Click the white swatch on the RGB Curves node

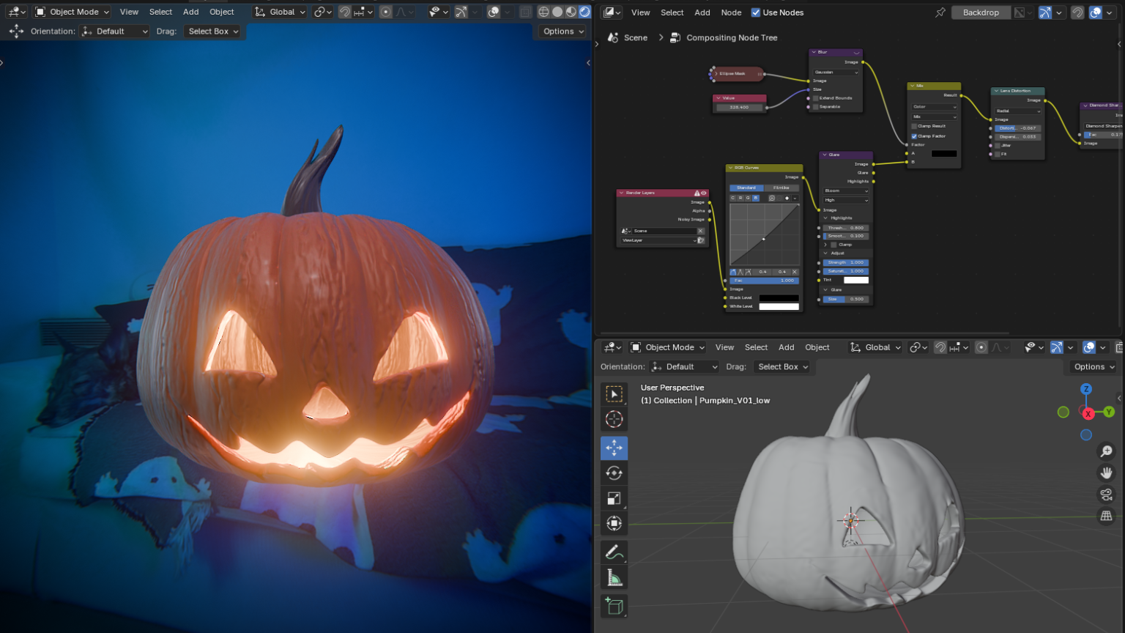point(779,306)
